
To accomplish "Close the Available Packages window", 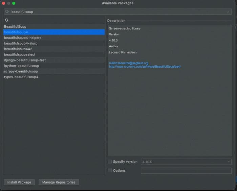I will click(x=4, y=3).
